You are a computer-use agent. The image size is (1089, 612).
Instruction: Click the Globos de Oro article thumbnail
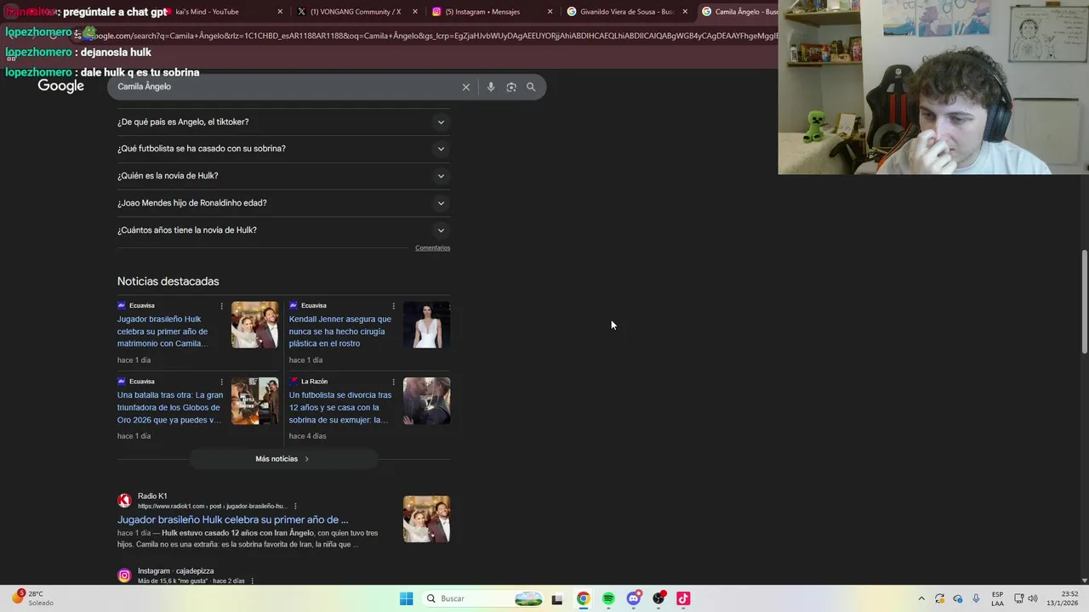(x=254, y=400)
